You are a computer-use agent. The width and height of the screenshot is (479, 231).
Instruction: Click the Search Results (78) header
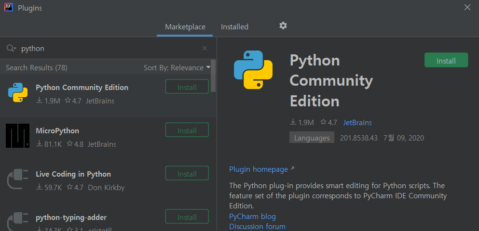(37, 68)
